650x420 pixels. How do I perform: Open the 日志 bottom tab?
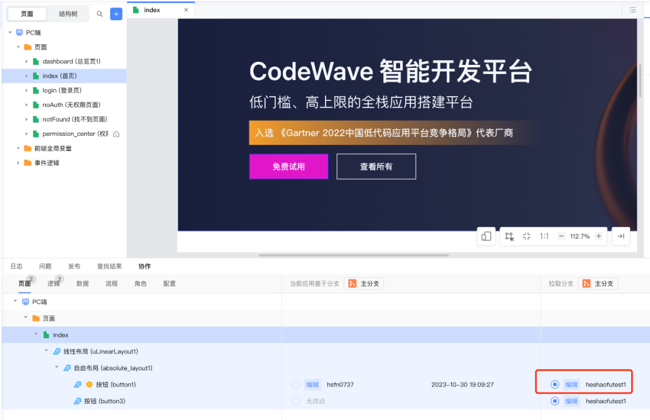pyautogui.click(x=17, y=266)
